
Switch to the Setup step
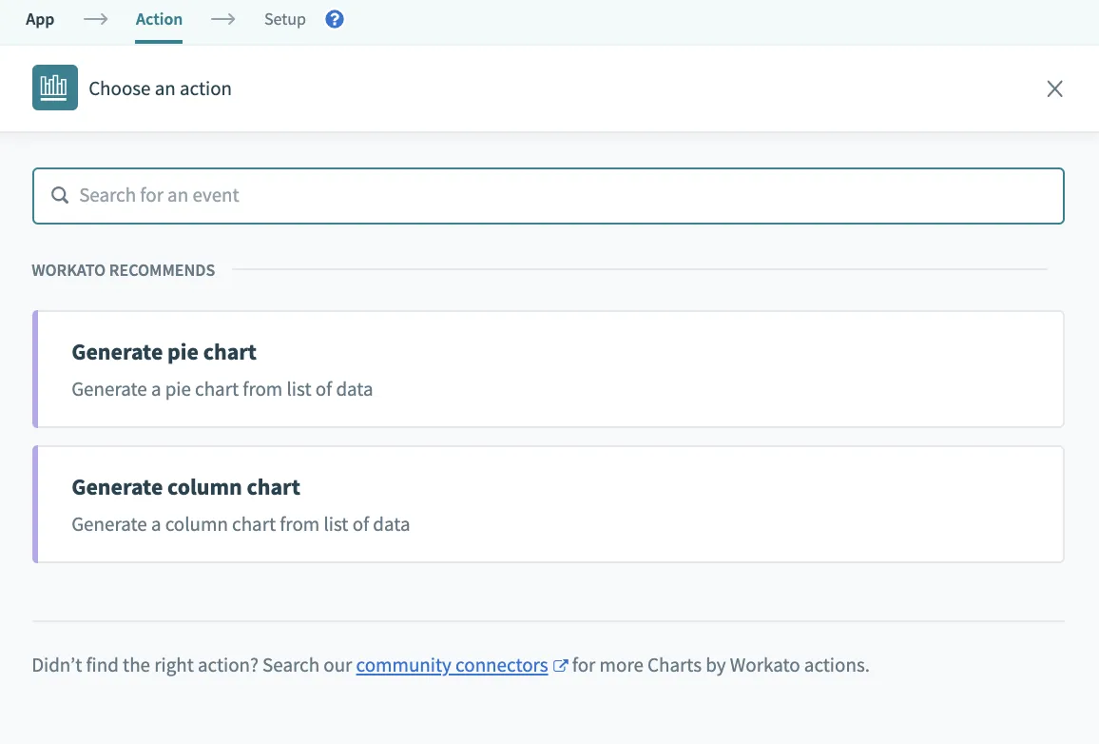click(284, 19)
